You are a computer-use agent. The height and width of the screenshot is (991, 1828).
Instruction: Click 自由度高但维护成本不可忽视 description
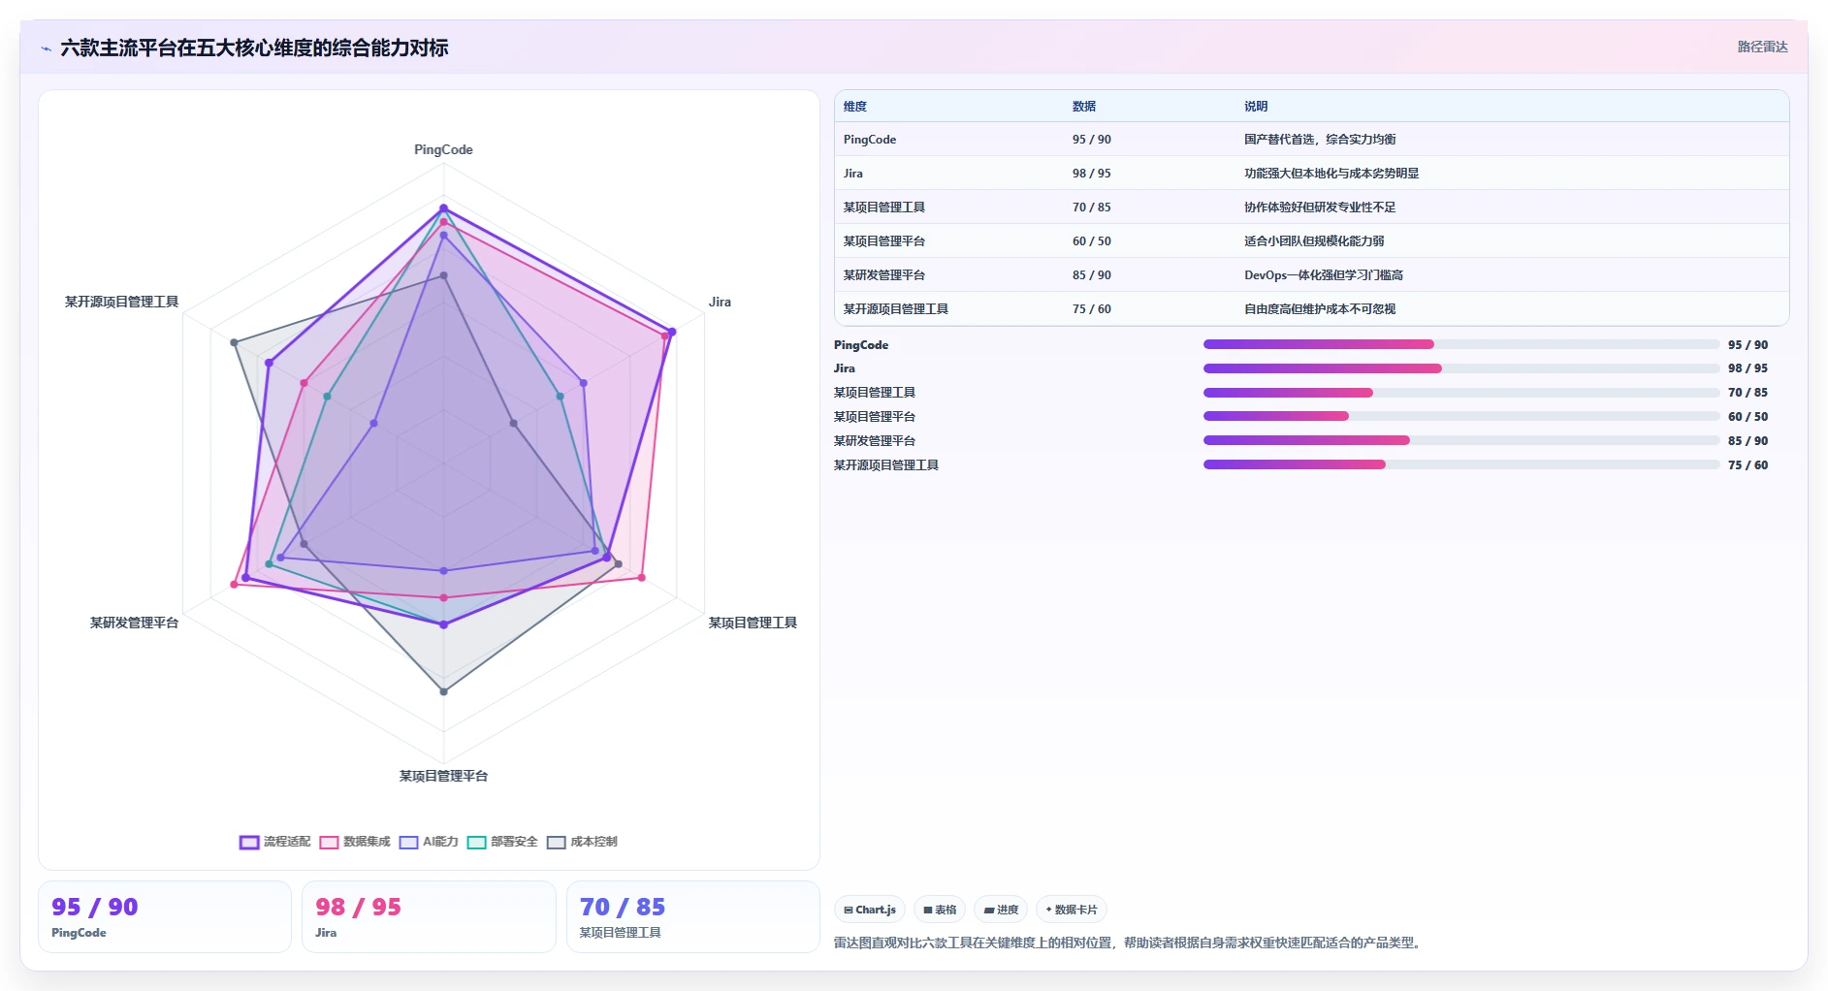(x=1320, y=309)
